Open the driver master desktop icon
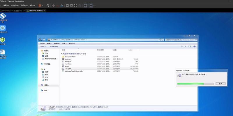 coord(3,29)
